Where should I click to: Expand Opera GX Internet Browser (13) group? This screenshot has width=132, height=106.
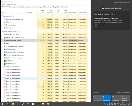point(2,19)
